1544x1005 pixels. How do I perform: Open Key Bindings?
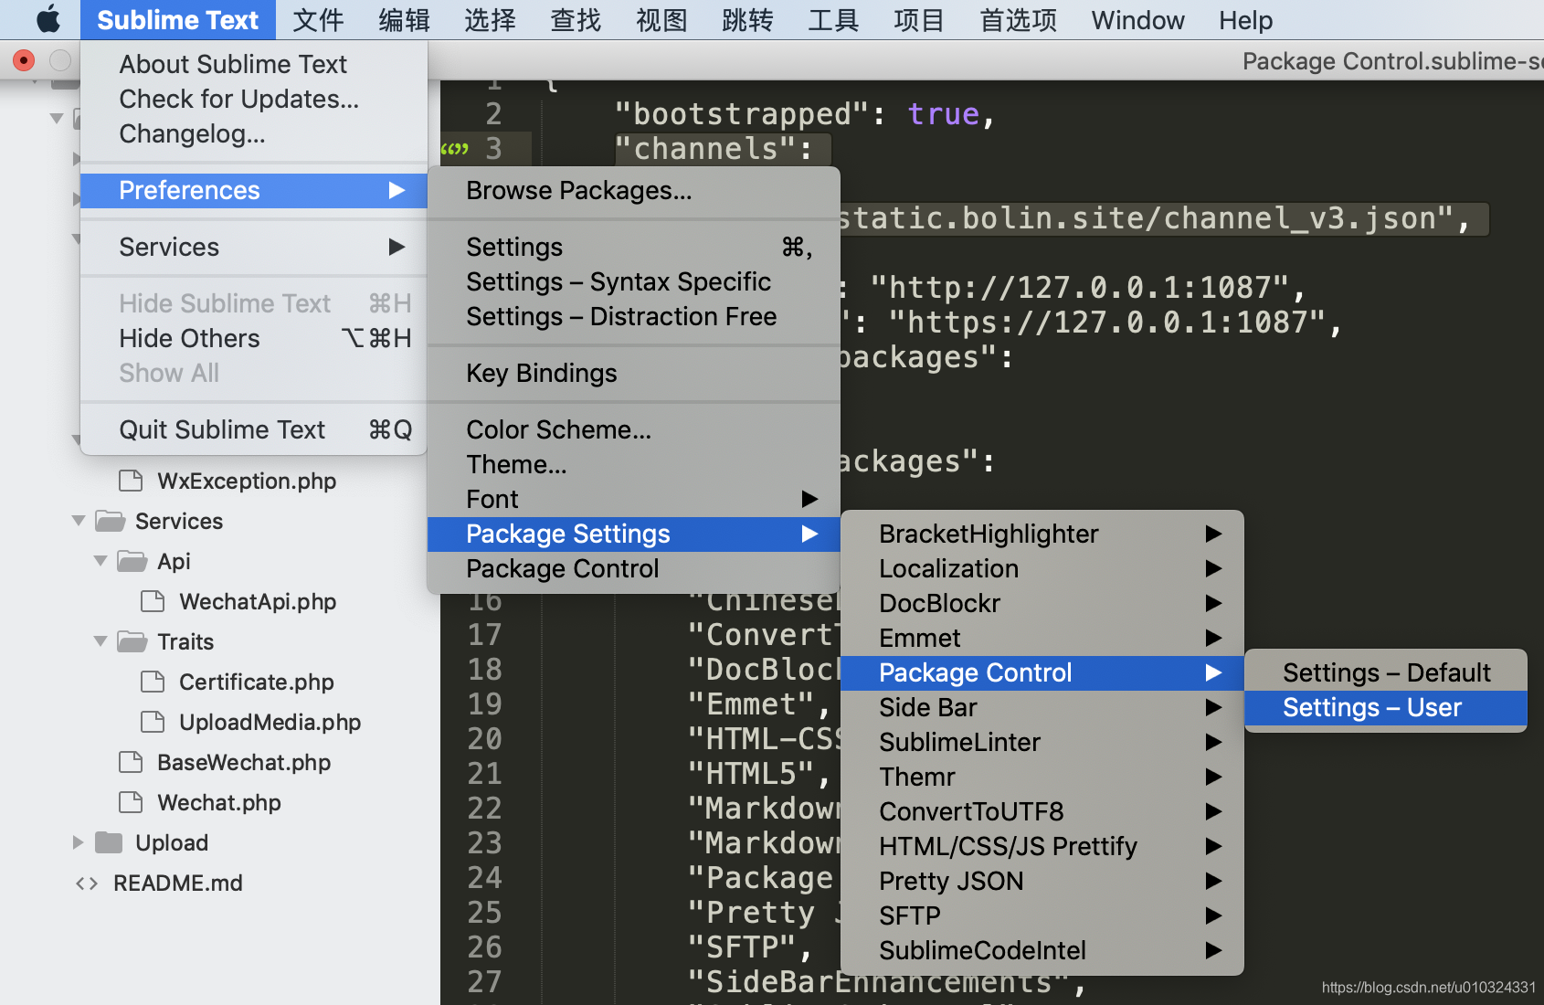tap(634, 373)
